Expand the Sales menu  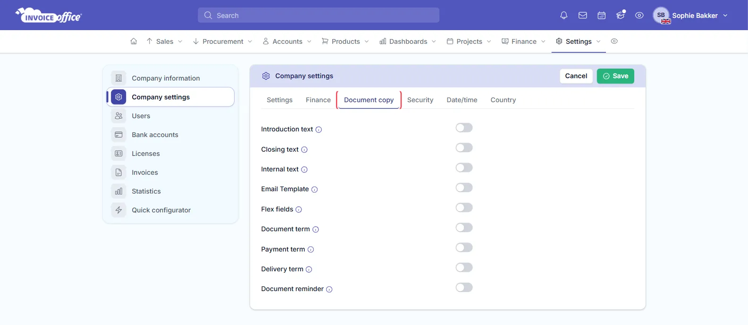coord(164,41)
